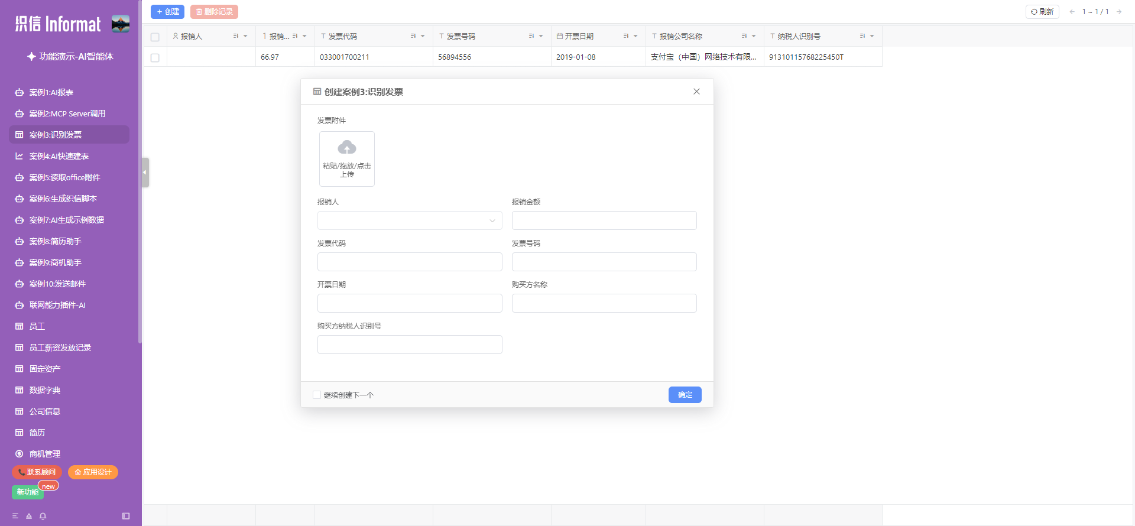The height and width of the screenshot is (526, 1135).
Task: Enable 继续创建下一个 checkbox
Action: 317,395
